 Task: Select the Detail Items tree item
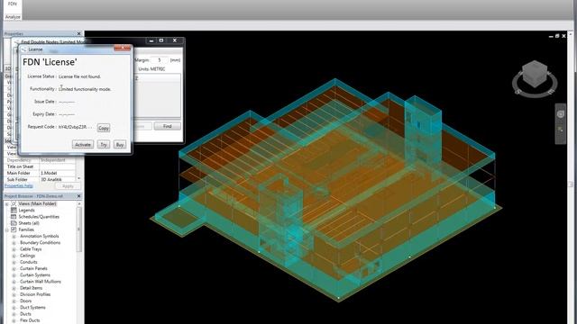(x=32, y=288)
